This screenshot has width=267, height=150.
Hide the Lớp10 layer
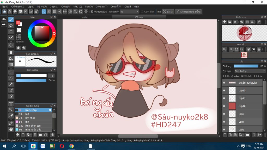point(224,106)
